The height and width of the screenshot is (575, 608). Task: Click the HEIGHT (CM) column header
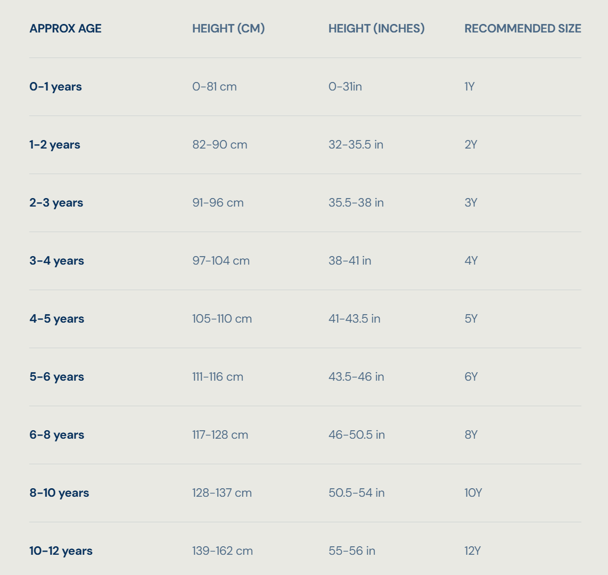coord(228,28)
